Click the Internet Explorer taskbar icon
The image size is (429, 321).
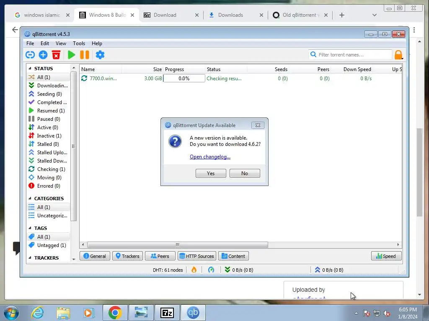pos(37,313)
